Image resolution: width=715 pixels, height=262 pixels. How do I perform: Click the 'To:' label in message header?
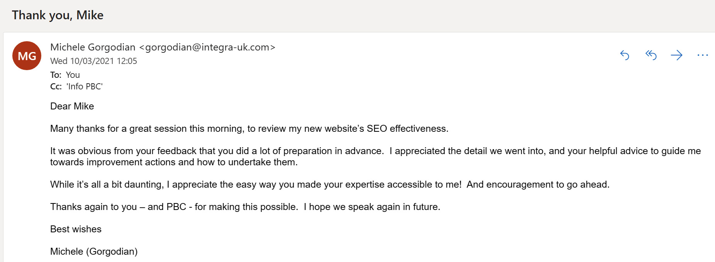(56, 75)
